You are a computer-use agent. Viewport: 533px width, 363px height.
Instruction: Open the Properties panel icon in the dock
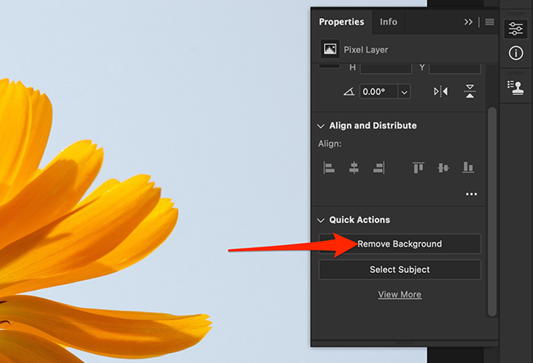click(516, 29)
